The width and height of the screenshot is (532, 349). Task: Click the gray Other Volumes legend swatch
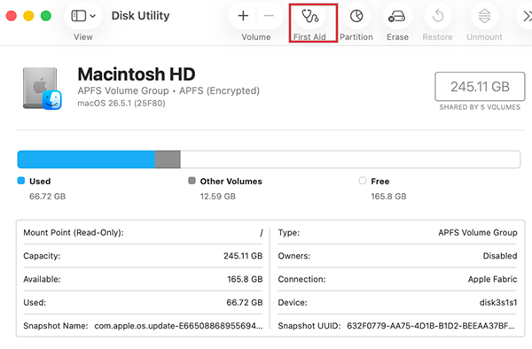(192, 181)
